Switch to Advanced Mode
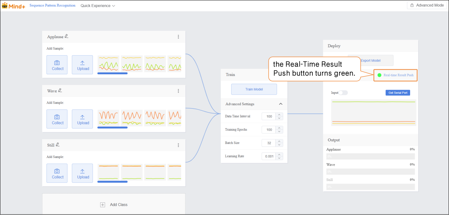This screenshot has height=215, width=449. click(x=427, y=5)
